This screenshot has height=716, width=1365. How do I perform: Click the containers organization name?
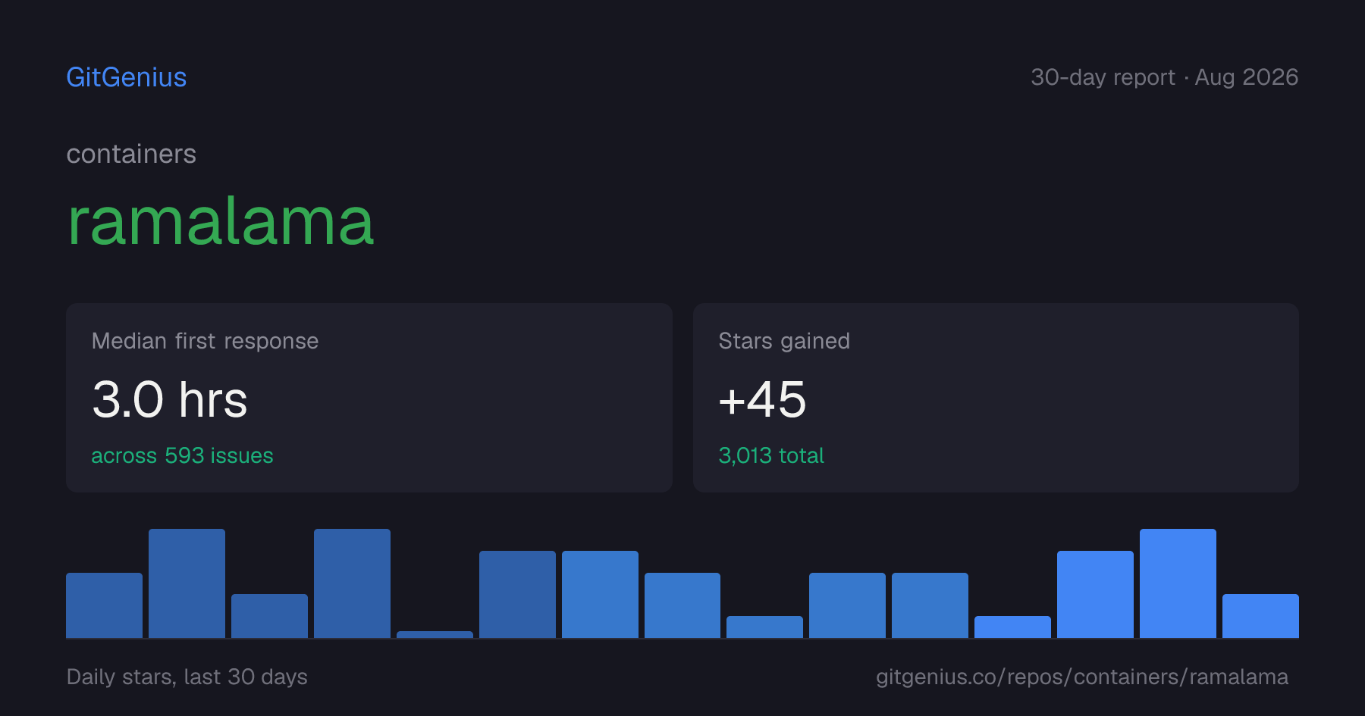coord(131,154)
